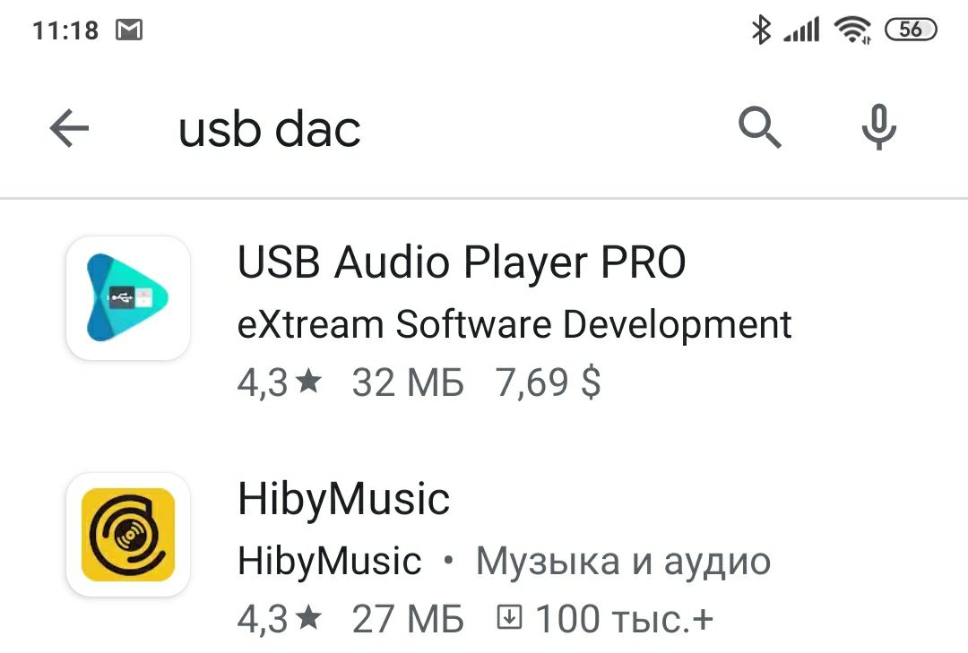Tap the battery level indicator
968x653 pixels.
point(911,29)
